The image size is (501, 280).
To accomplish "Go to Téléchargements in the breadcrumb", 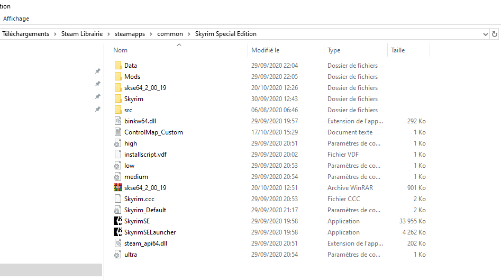I will (25, 34).
